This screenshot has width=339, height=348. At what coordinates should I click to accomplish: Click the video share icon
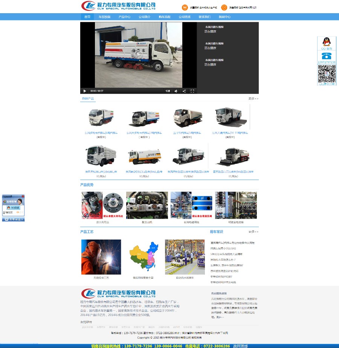[x=184, y=91]
